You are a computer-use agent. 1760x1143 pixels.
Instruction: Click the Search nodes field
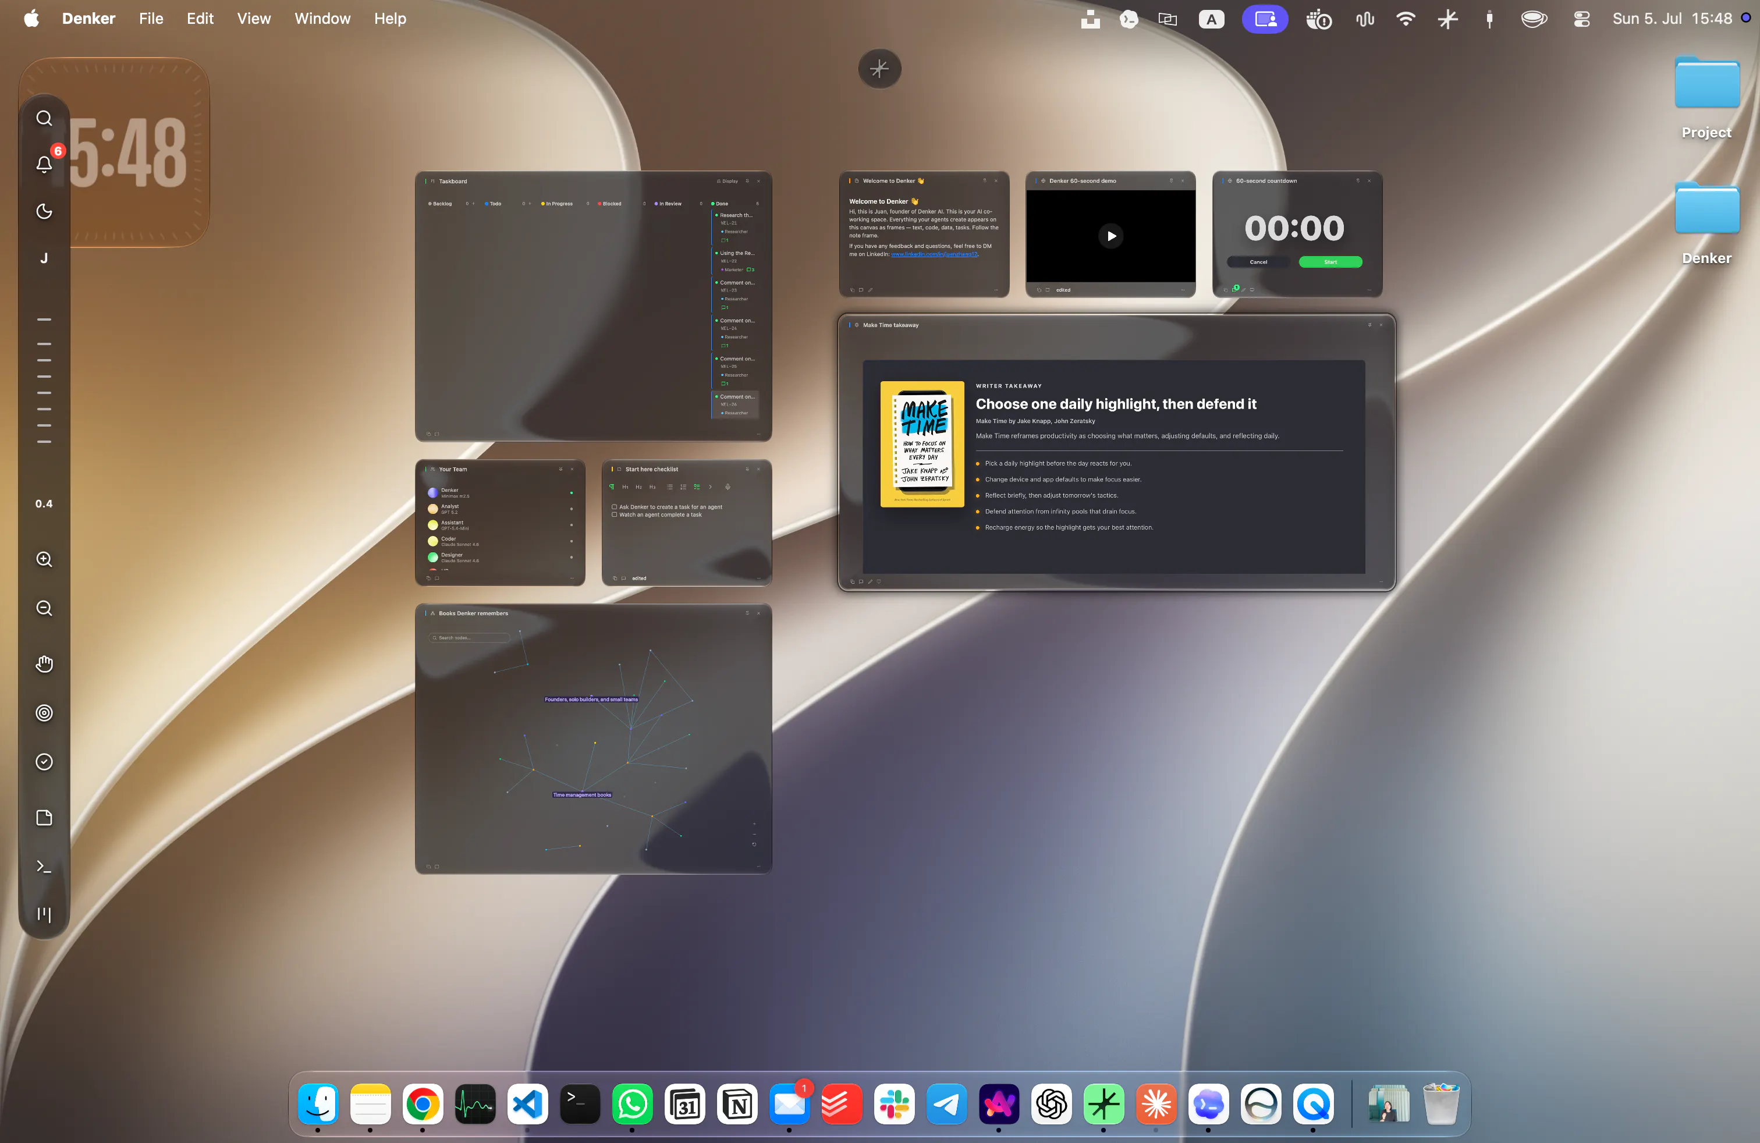(x=469, y=637)
